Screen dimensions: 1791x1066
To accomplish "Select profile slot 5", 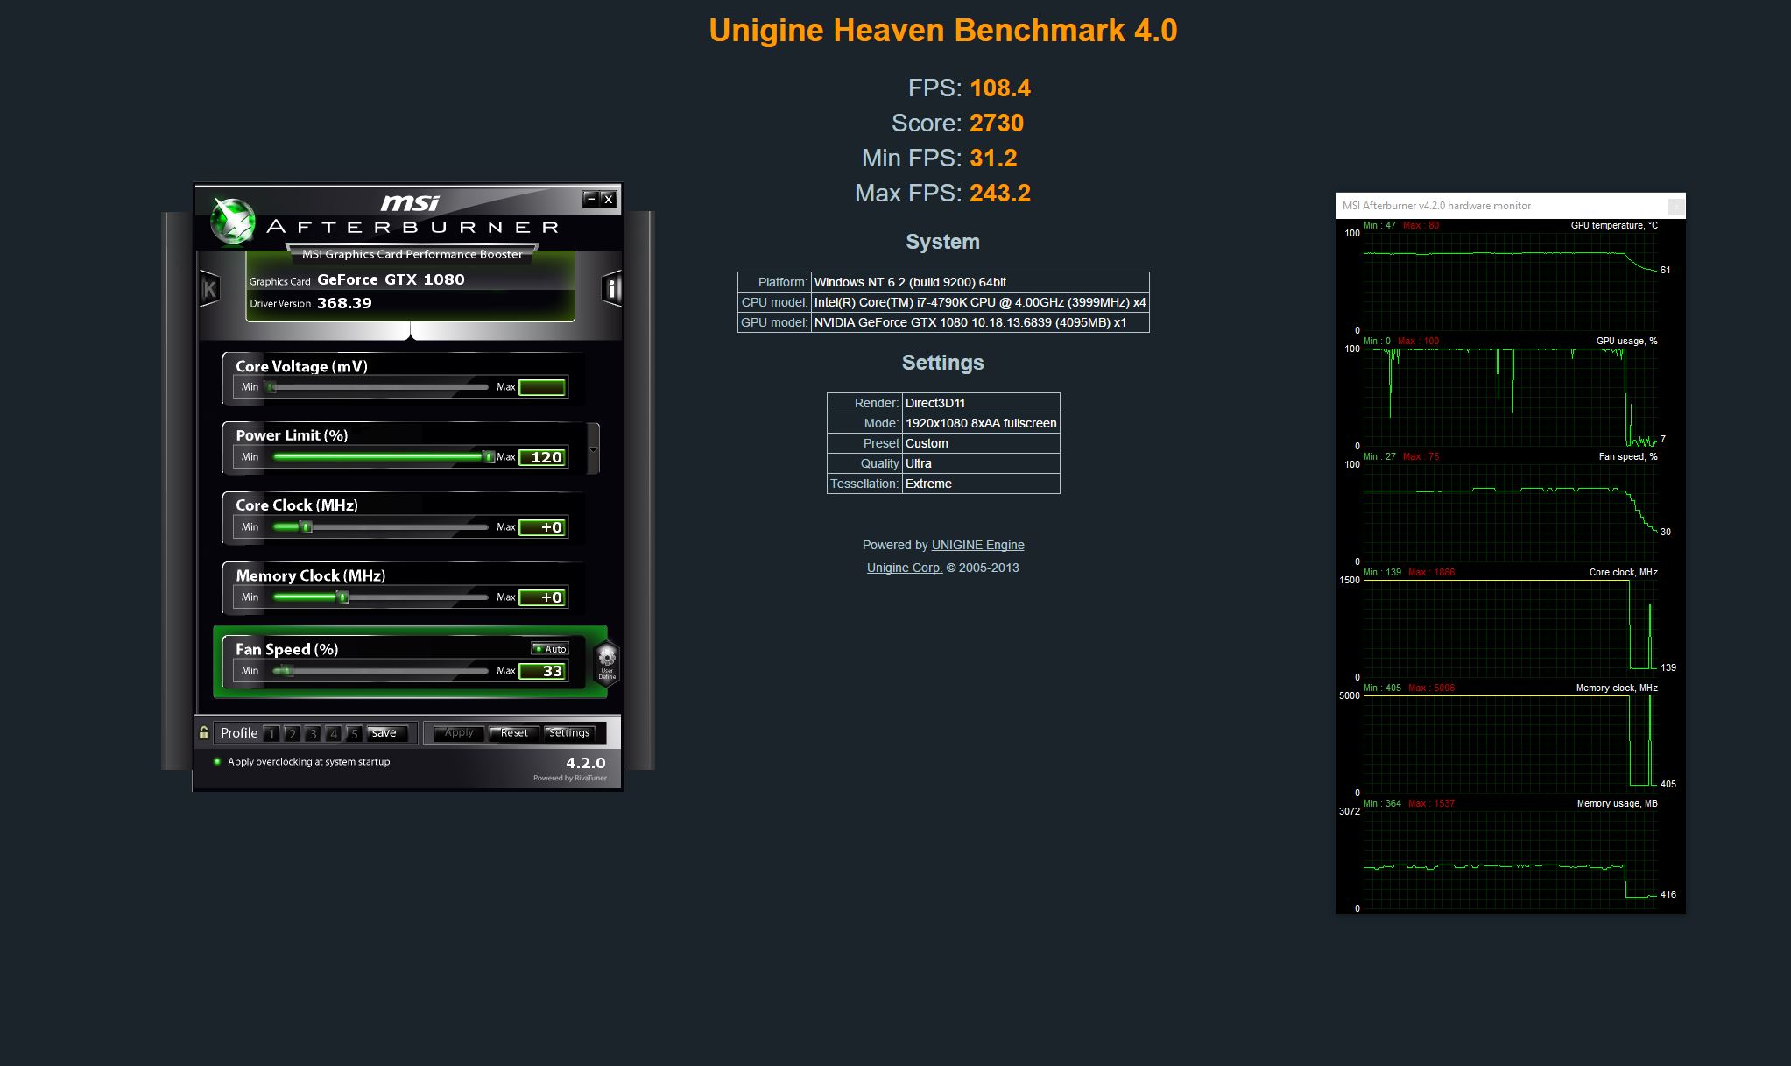I will 355,734.
